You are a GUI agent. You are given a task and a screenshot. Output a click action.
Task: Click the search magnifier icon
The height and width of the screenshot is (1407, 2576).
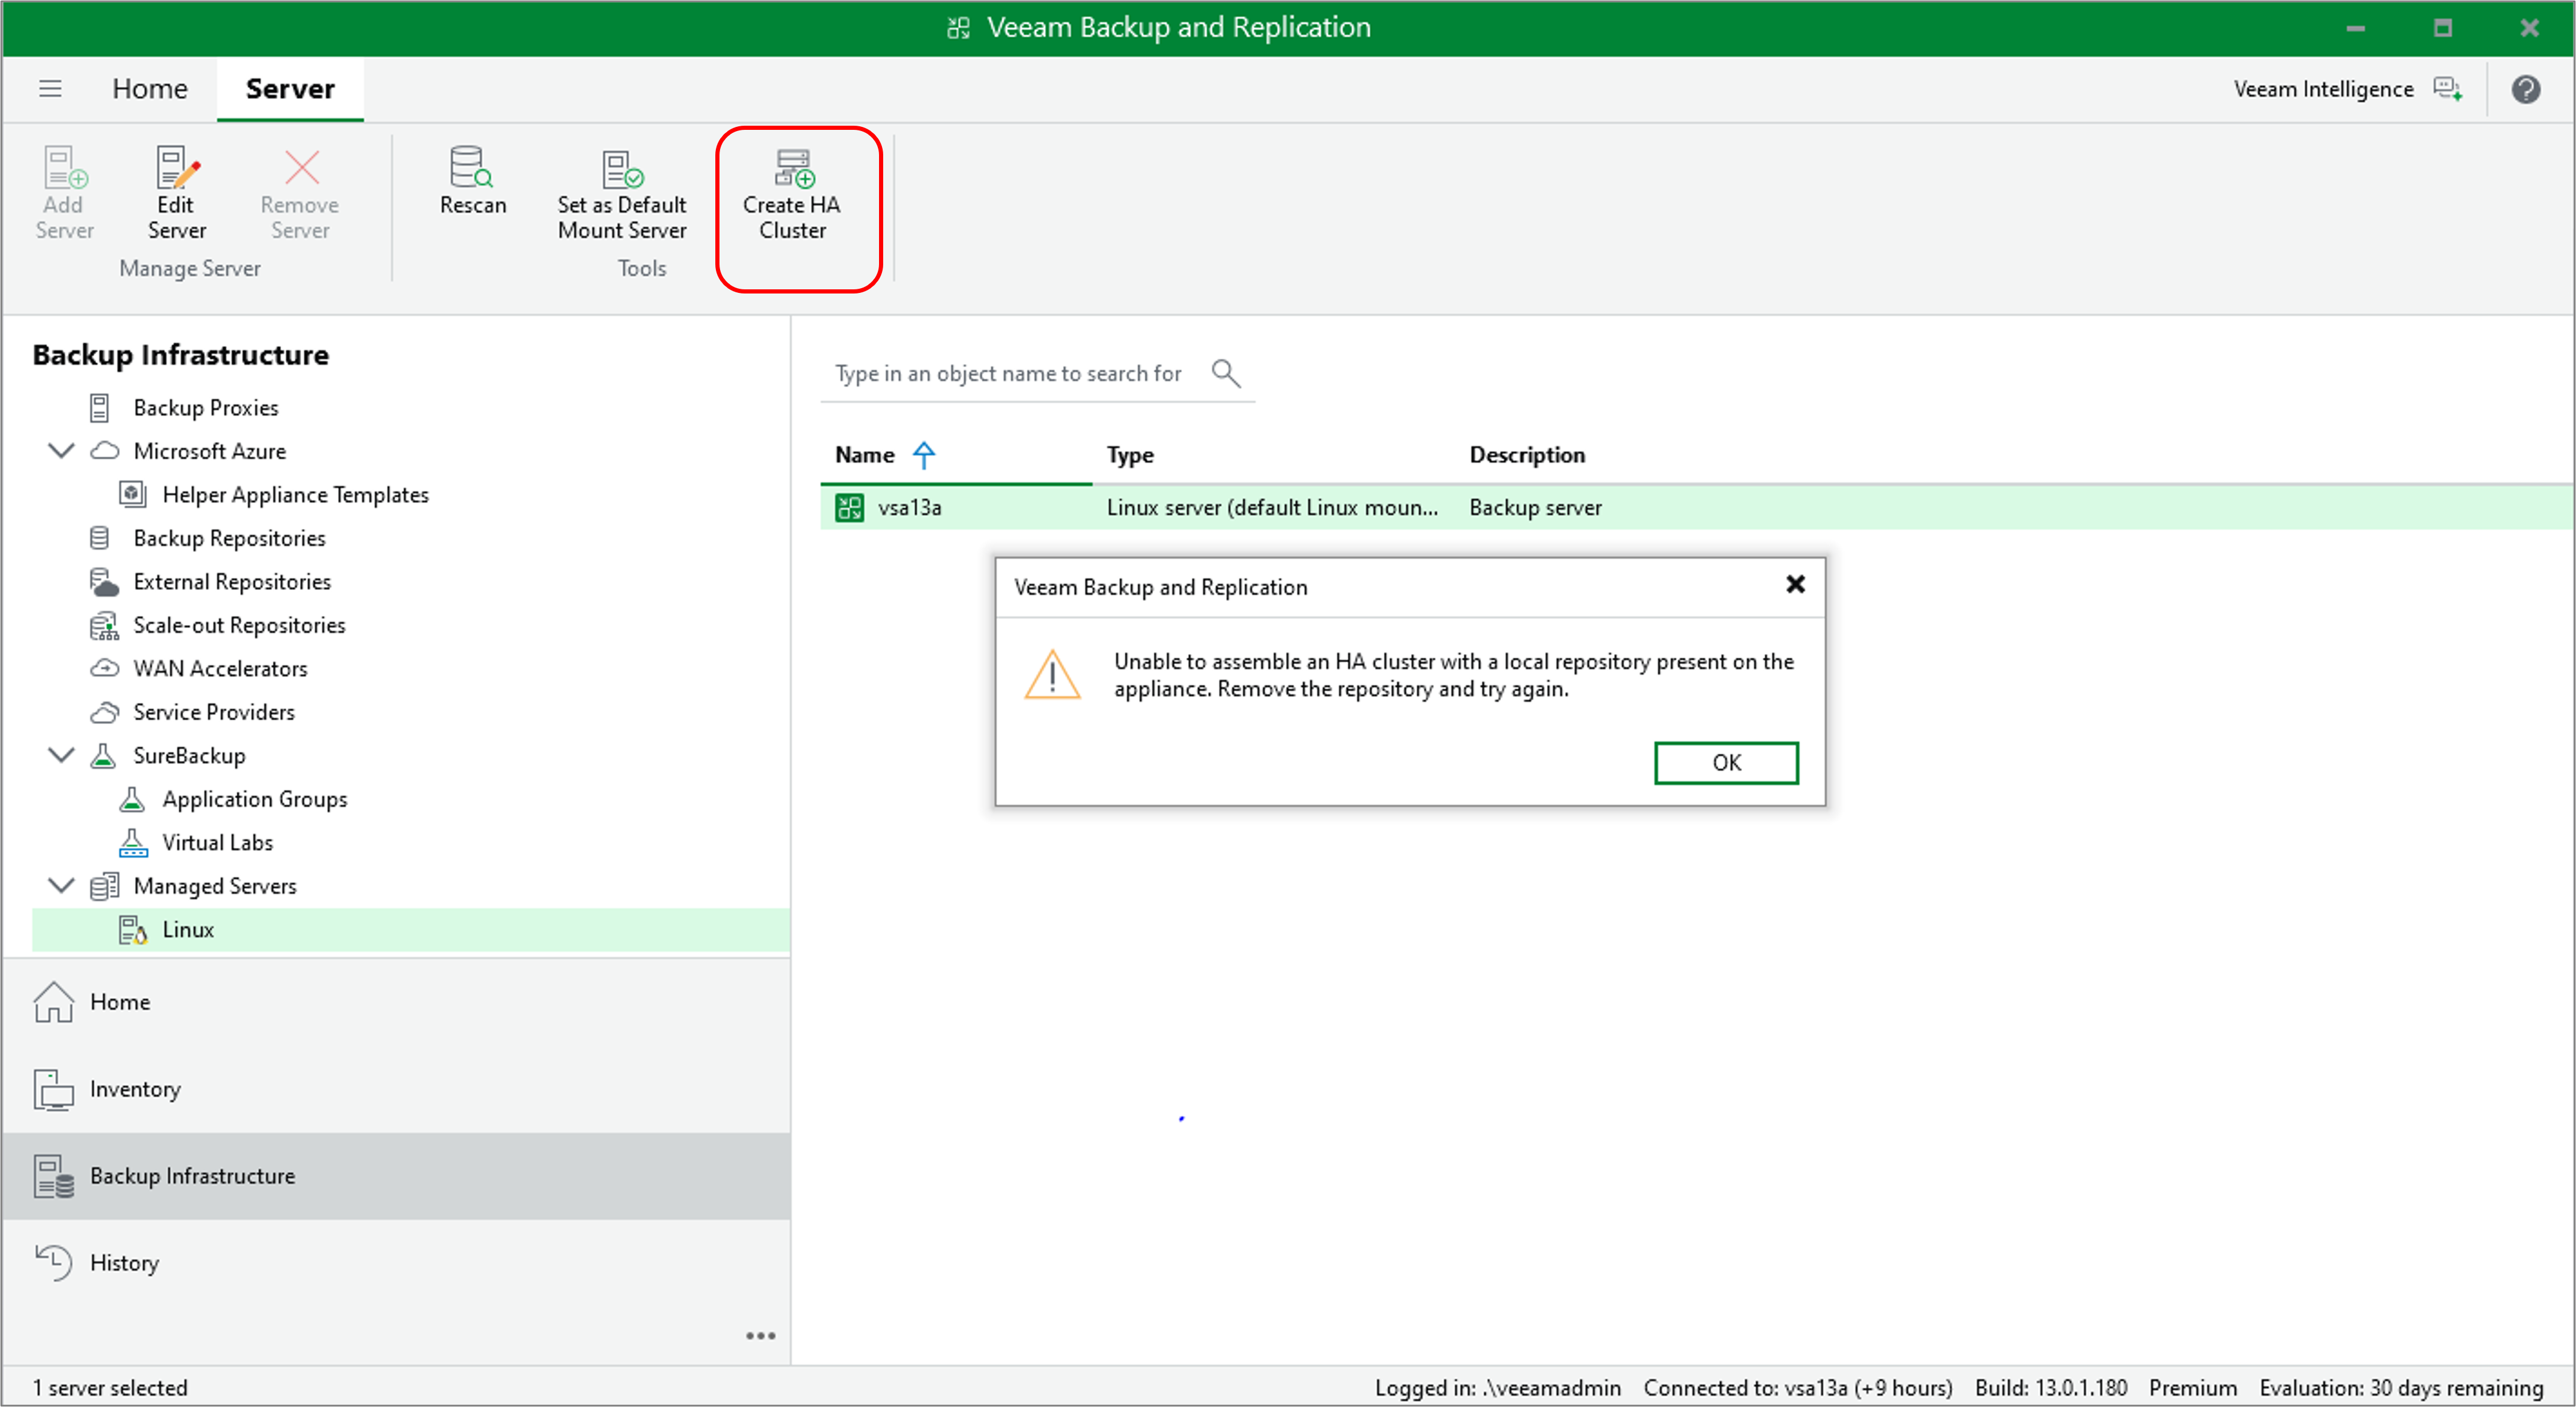(x=1225, y=373)
